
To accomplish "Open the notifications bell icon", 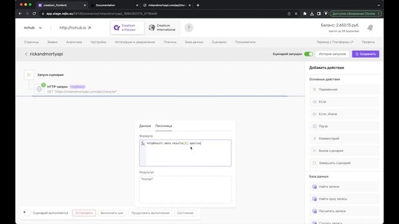I will (x=370, y=27).
